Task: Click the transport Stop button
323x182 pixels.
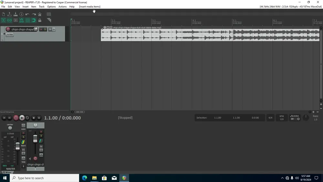Action: (34, 118)
